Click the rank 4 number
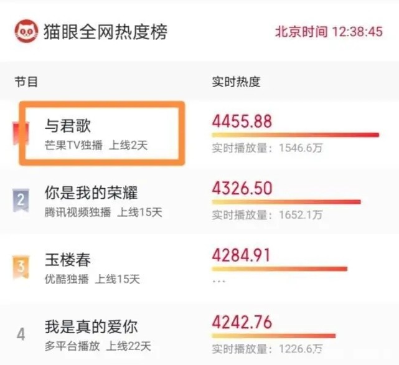Viewport: 399px width, 365px height. (21, 334)
